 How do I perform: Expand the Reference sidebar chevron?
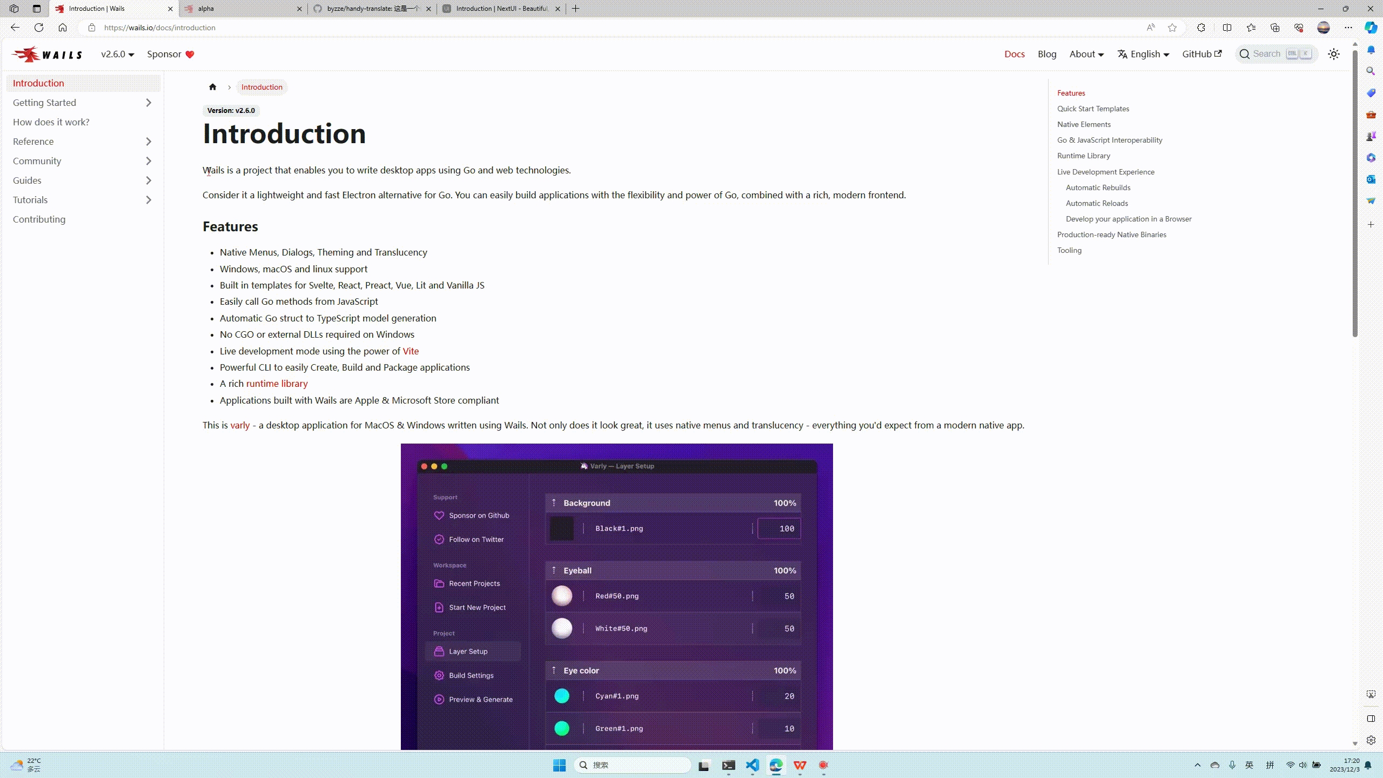(149, 142)
